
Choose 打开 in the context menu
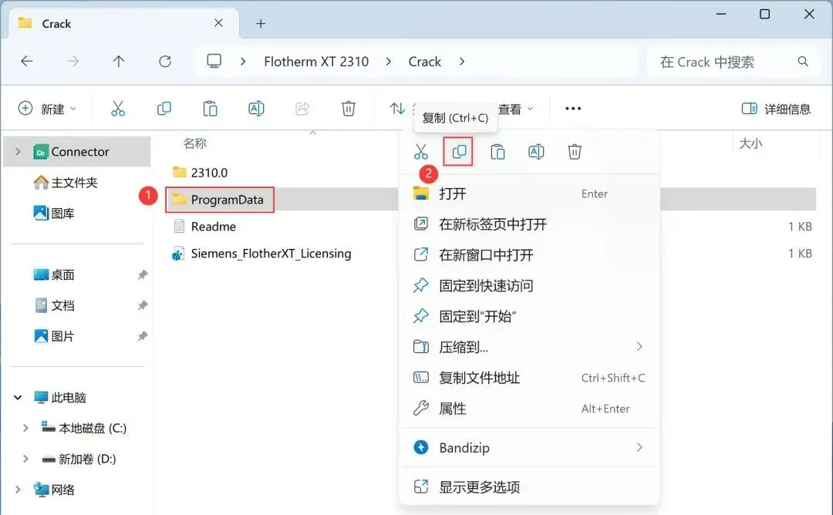(x=529, y=194)
